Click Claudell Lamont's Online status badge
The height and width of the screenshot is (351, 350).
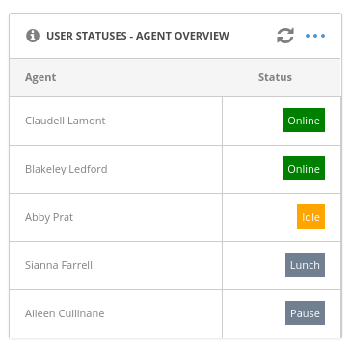pyautogui.click(x=304, y=121)
